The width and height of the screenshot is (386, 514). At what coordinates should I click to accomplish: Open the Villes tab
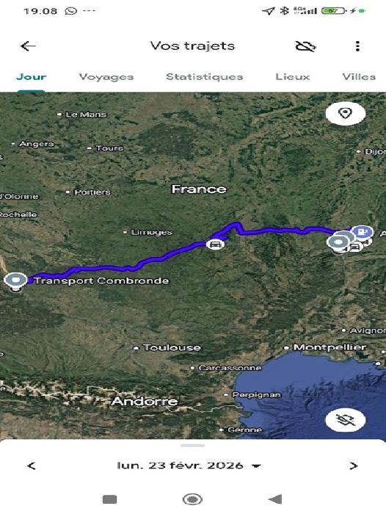coord(359,76)
